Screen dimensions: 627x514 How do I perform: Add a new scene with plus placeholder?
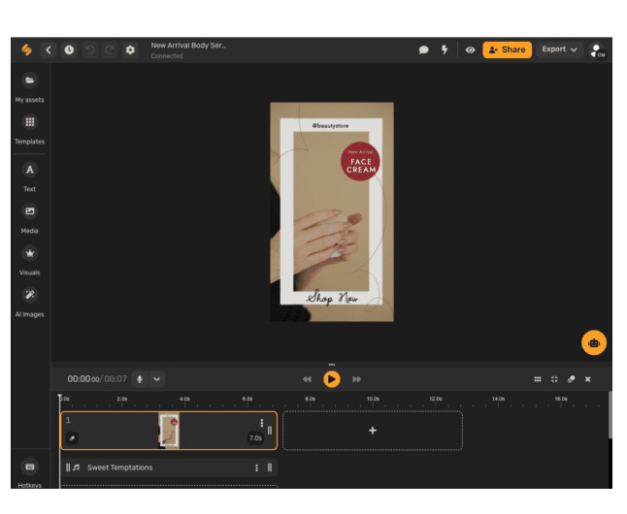coord(373,431)
